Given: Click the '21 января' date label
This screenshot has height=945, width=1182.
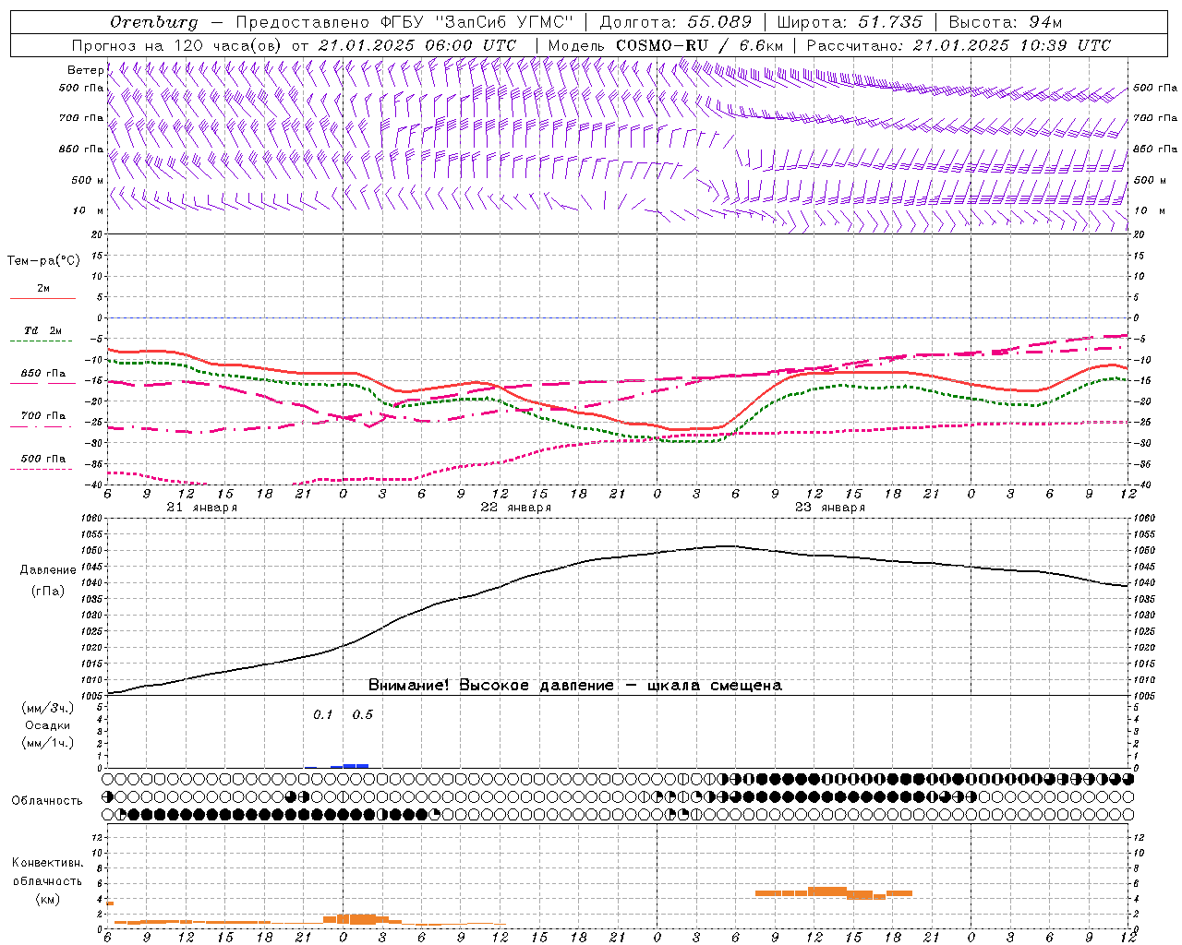Looking at the screenshot, I should pyautogui.click(x=201, y=508).
